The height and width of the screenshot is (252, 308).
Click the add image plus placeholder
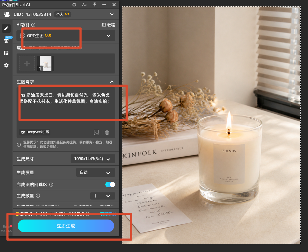click(x=27, y=63)
